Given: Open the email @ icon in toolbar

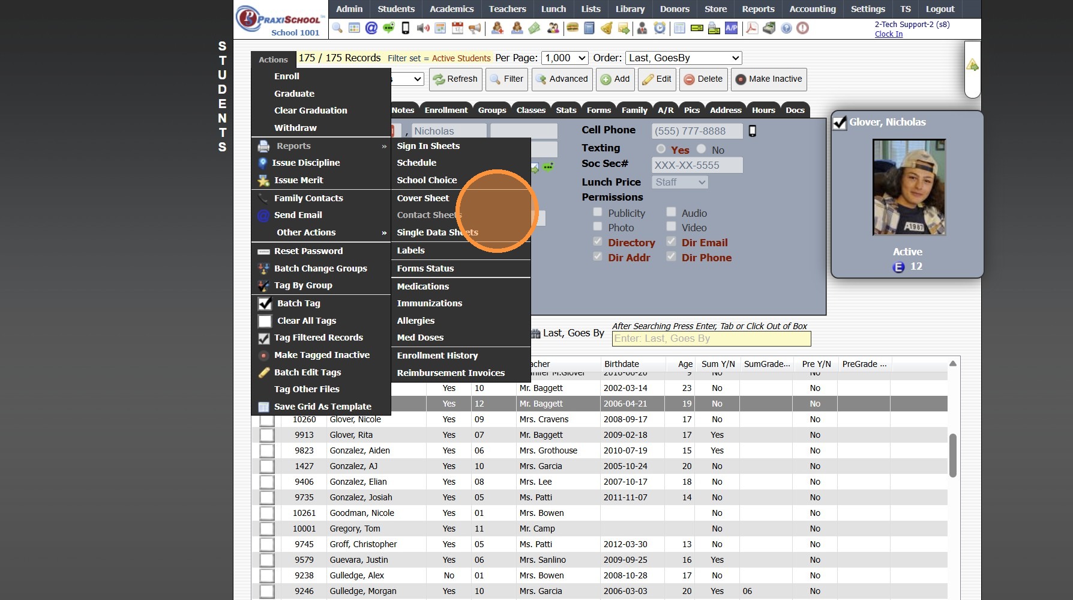Looking at the screenshot, I should point(371,28).
